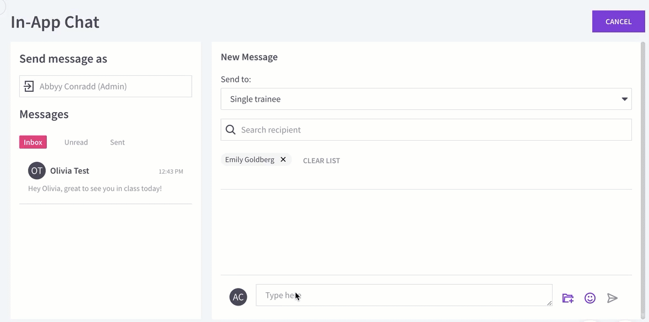Click the vertical scrollbar on the right
This screenshot has width=649, height=322.
[643, 180]
